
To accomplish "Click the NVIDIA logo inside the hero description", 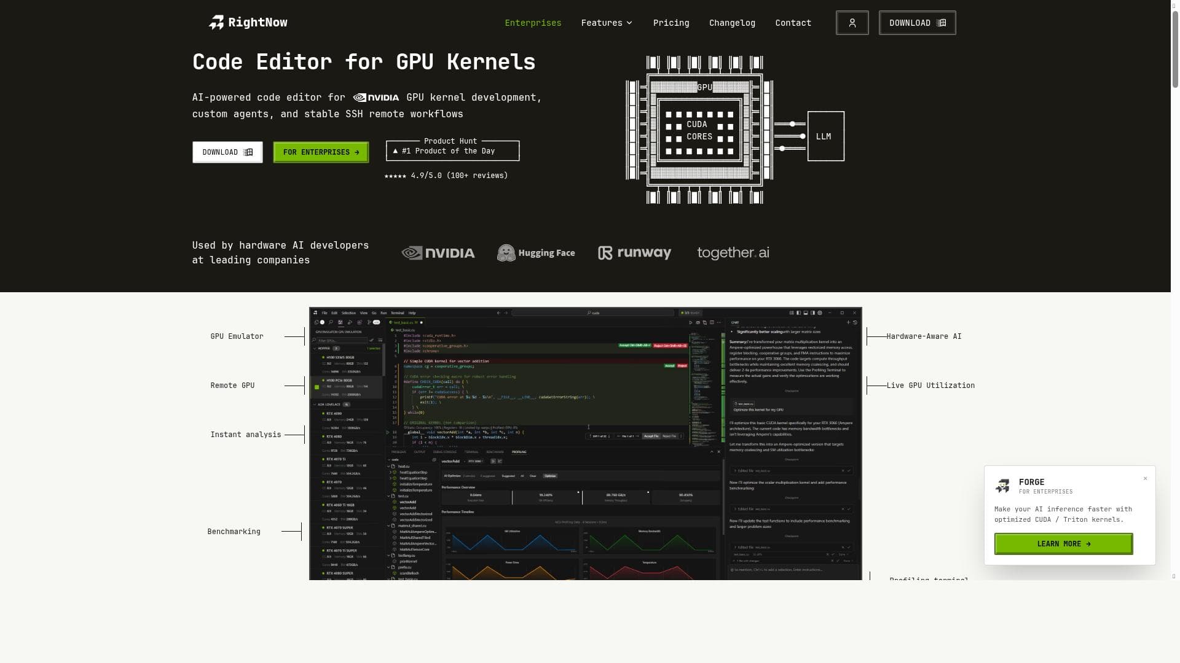I will pyautogui.click(x=376, y=98).
